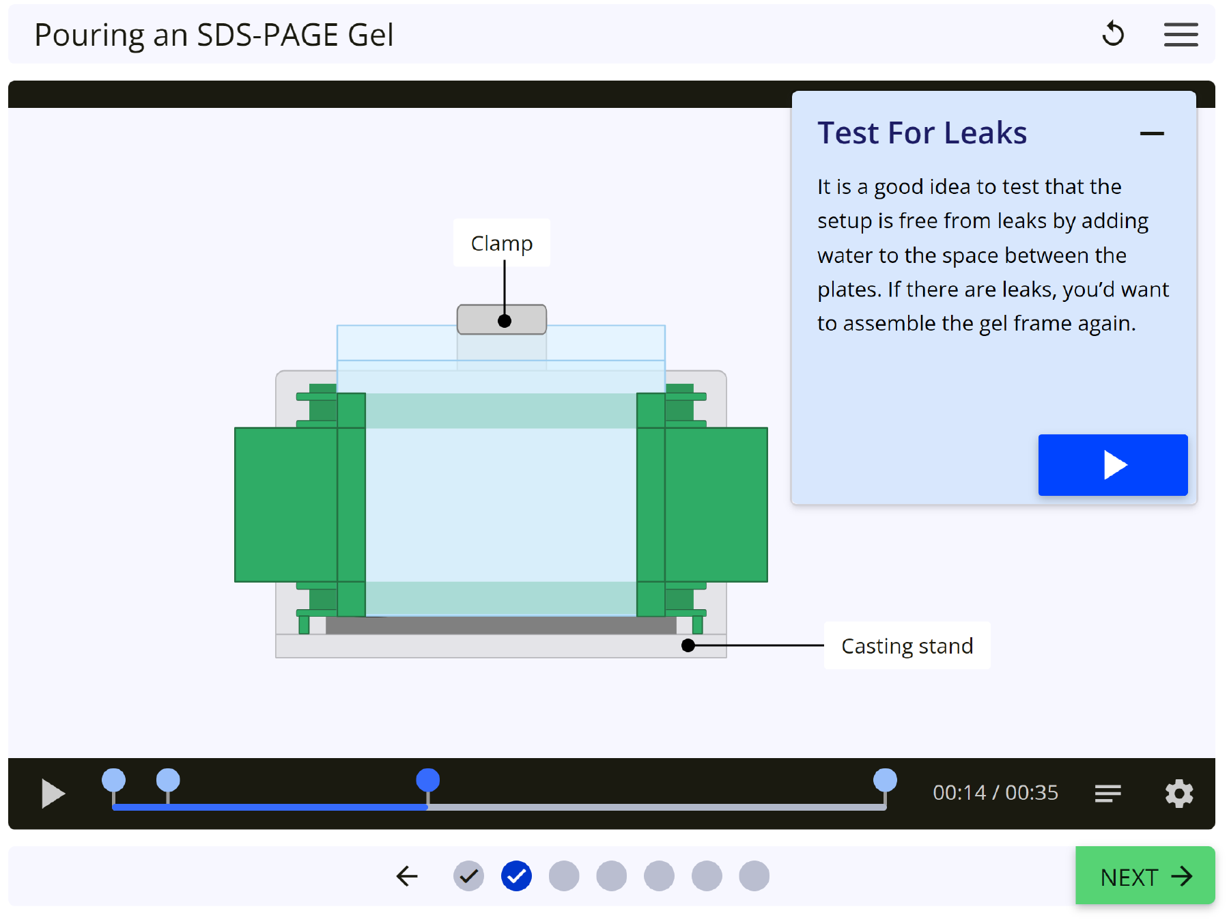1229x922 pixels.
Task: Go to the sixth step dot
Action: pos(707,876)
